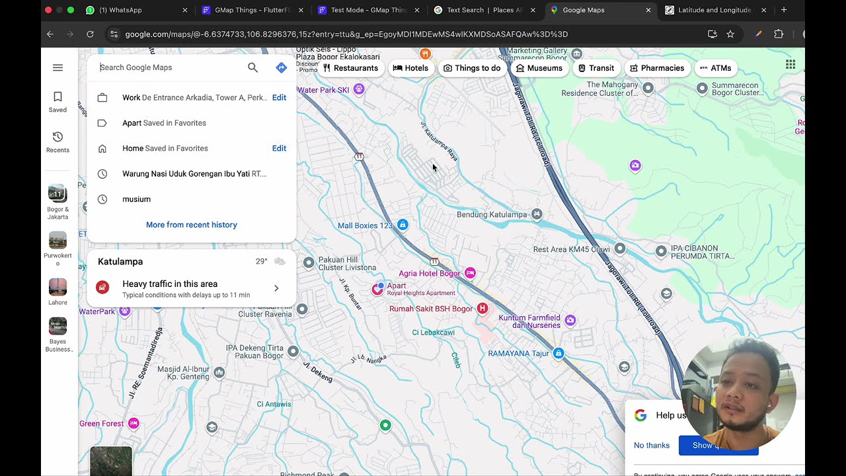Click the Apart saved heart marker
Image resolution: width=846 pixels, height=476 pixels.
coord(377,288)
